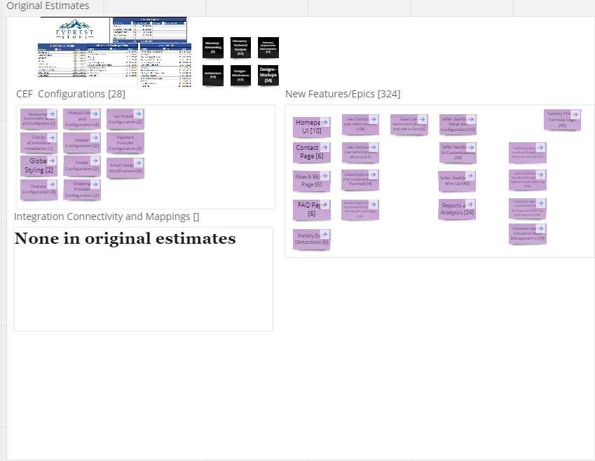Screen dimensions: 595x461
Task: Select the Discovery - Requirements Documentation black note
Action: tap(268, 48)
